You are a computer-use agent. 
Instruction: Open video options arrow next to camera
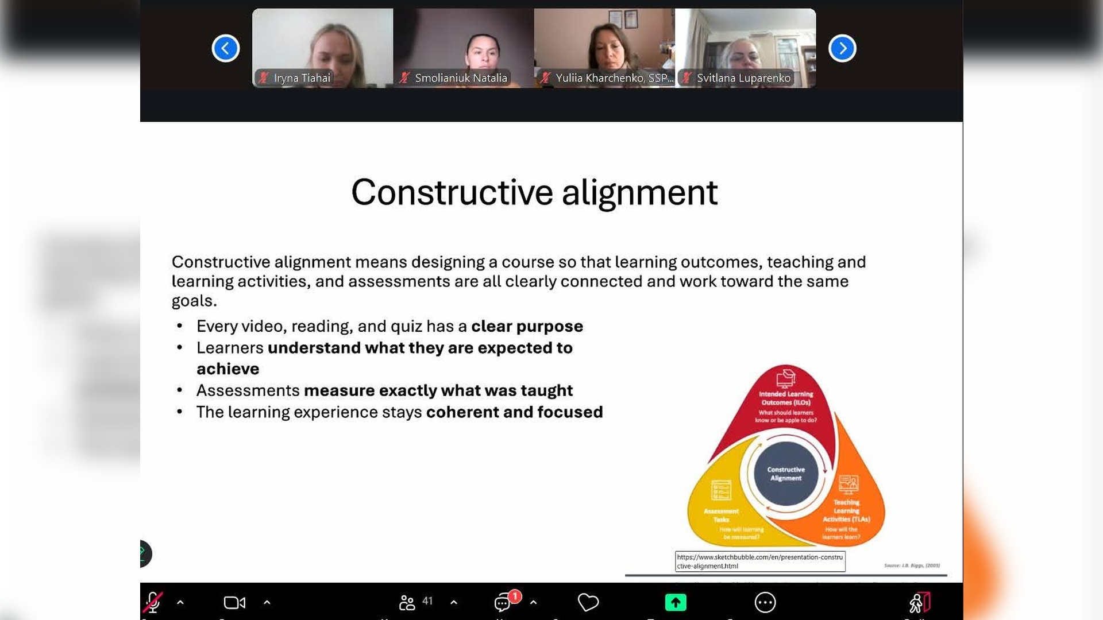coord(267,602)
